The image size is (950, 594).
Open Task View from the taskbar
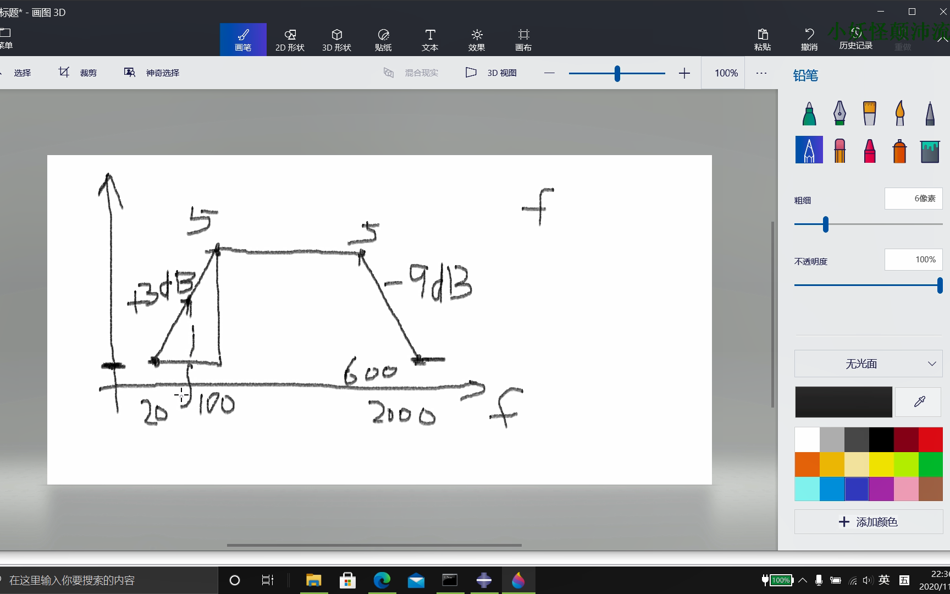(x=267, y=580)
